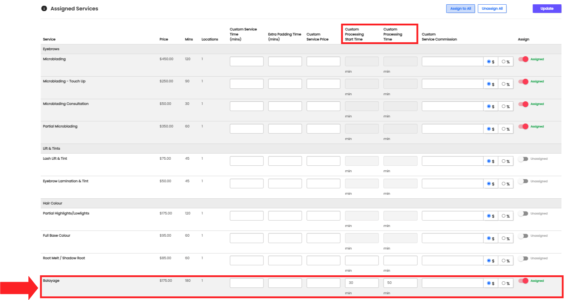The image size is (567, 300).
Task: Click the Locations column header
Action: (210, 39)
